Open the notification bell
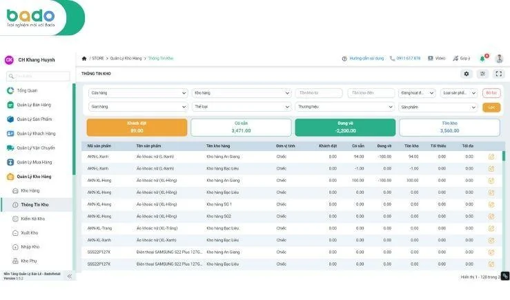Viewport: 510px width, 300px height. [482, 59]
